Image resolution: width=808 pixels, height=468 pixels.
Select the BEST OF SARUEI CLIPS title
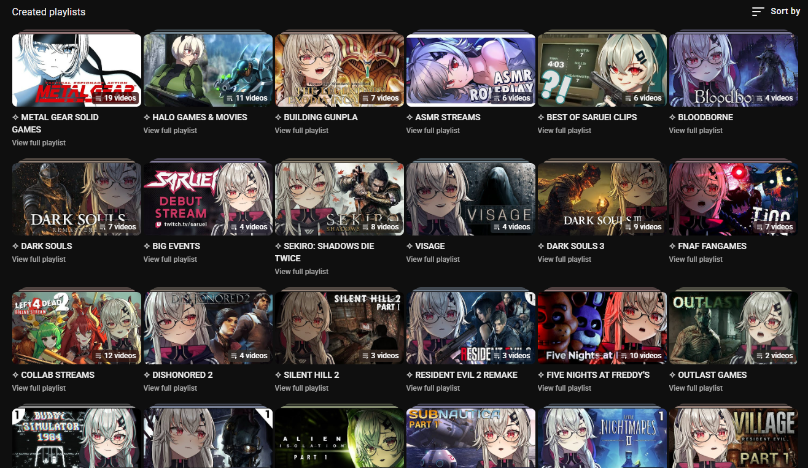point(587,117)
